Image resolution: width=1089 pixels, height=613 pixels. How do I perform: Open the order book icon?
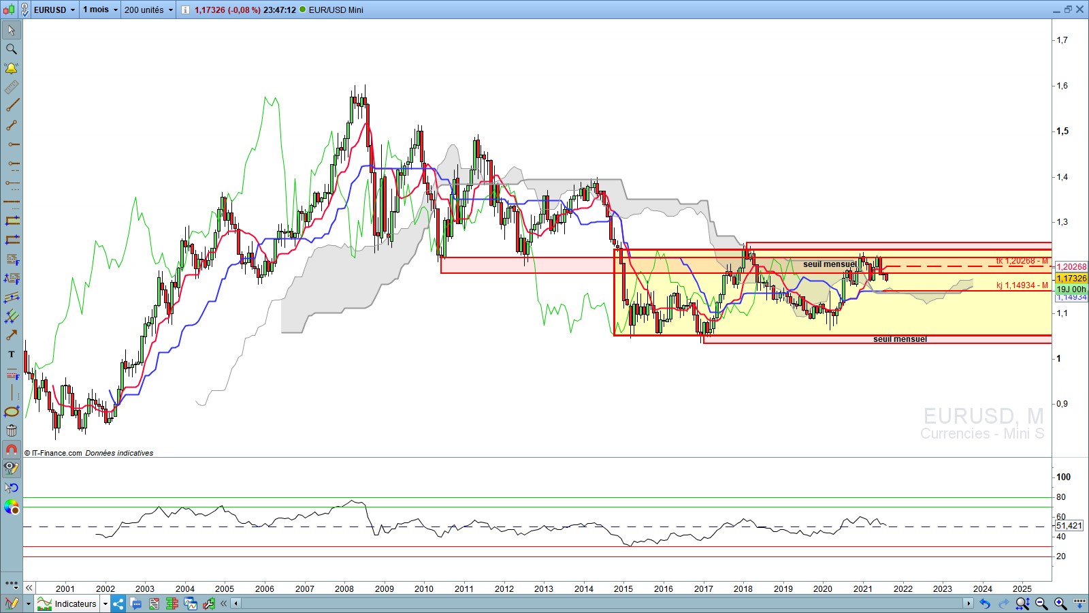[x=172, y=603]
